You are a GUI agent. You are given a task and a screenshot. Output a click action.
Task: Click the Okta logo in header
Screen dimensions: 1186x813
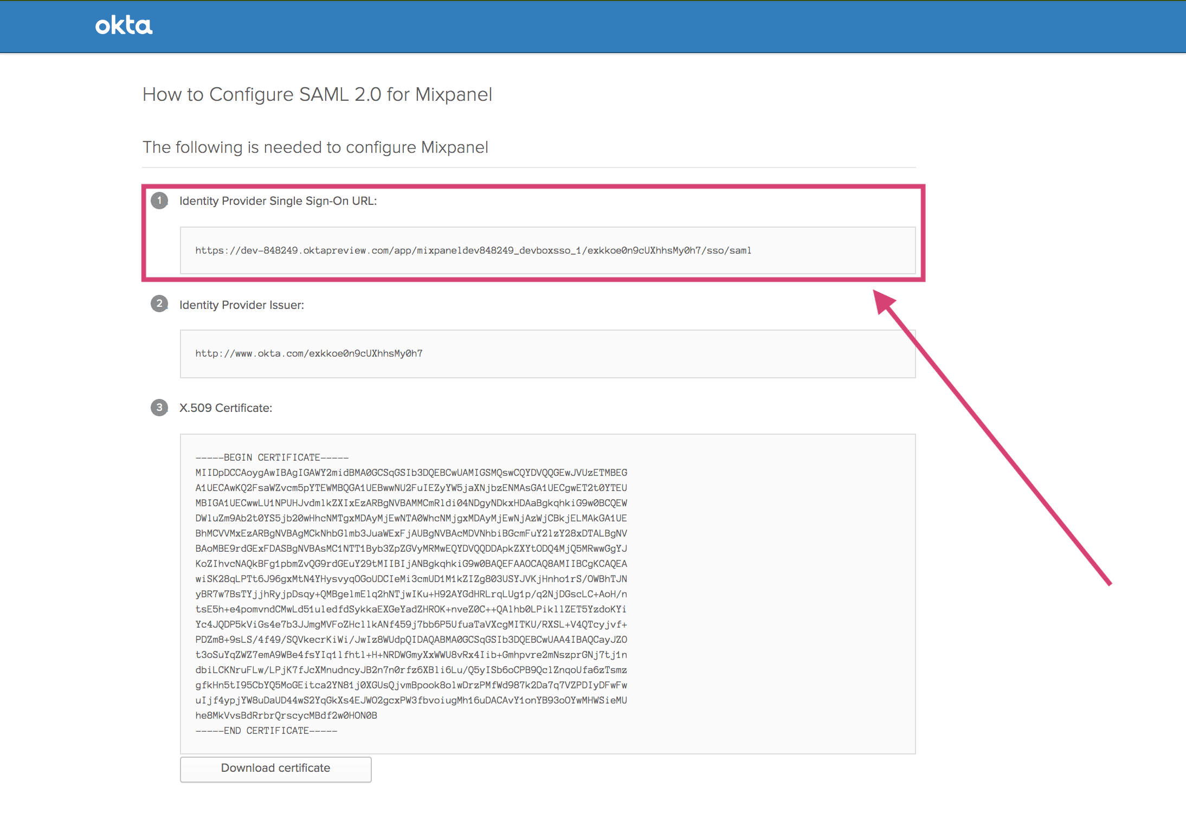pyautogui.click(x=124, y=25)
